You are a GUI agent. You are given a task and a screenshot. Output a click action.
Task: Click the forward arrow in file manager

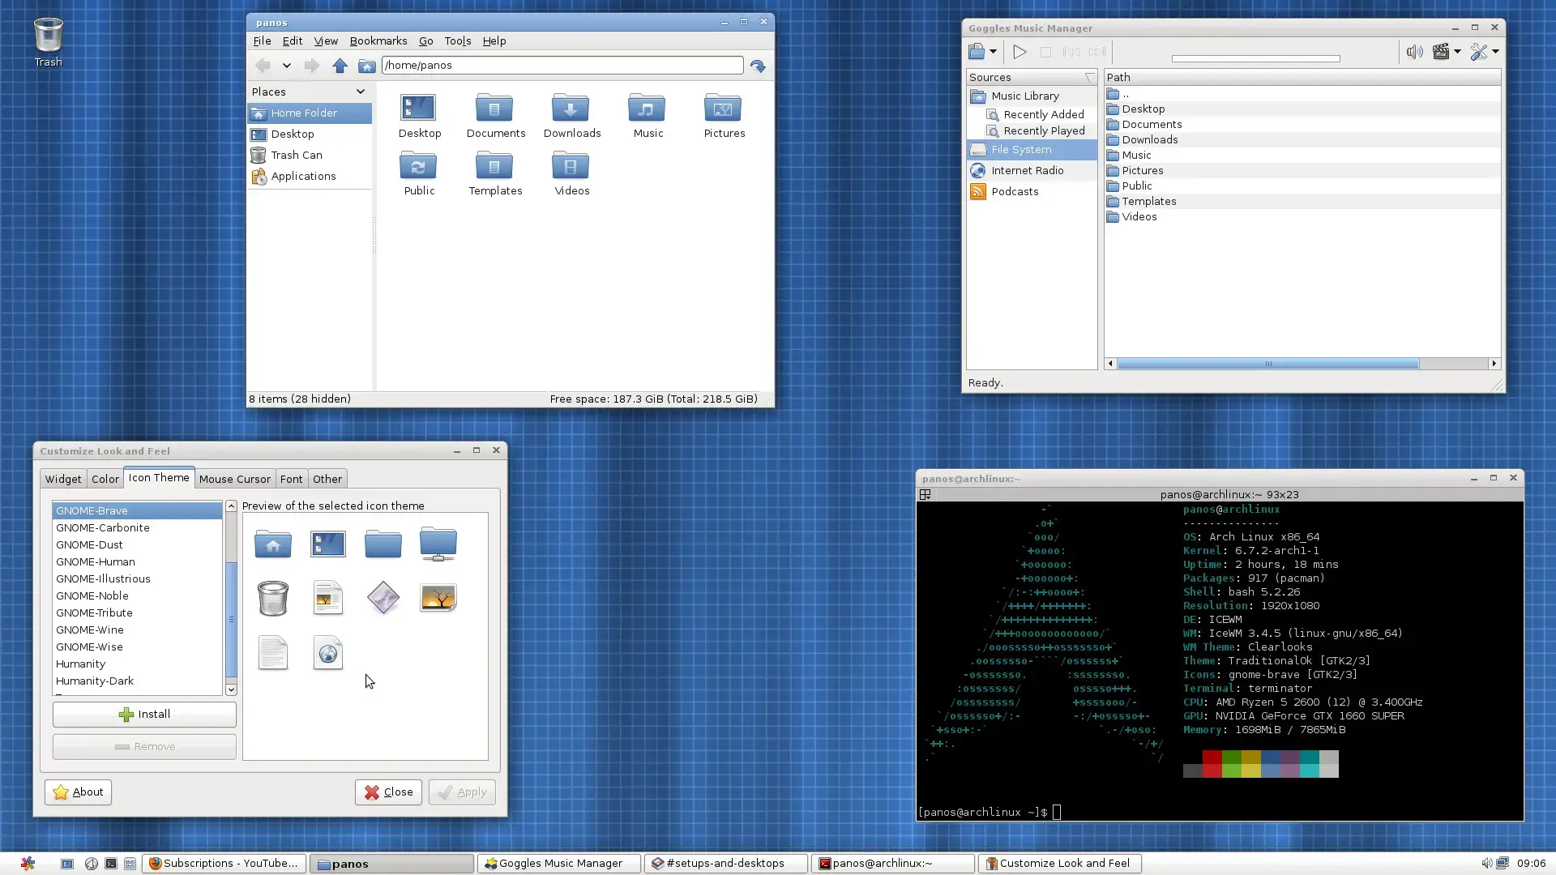[311, 66]
